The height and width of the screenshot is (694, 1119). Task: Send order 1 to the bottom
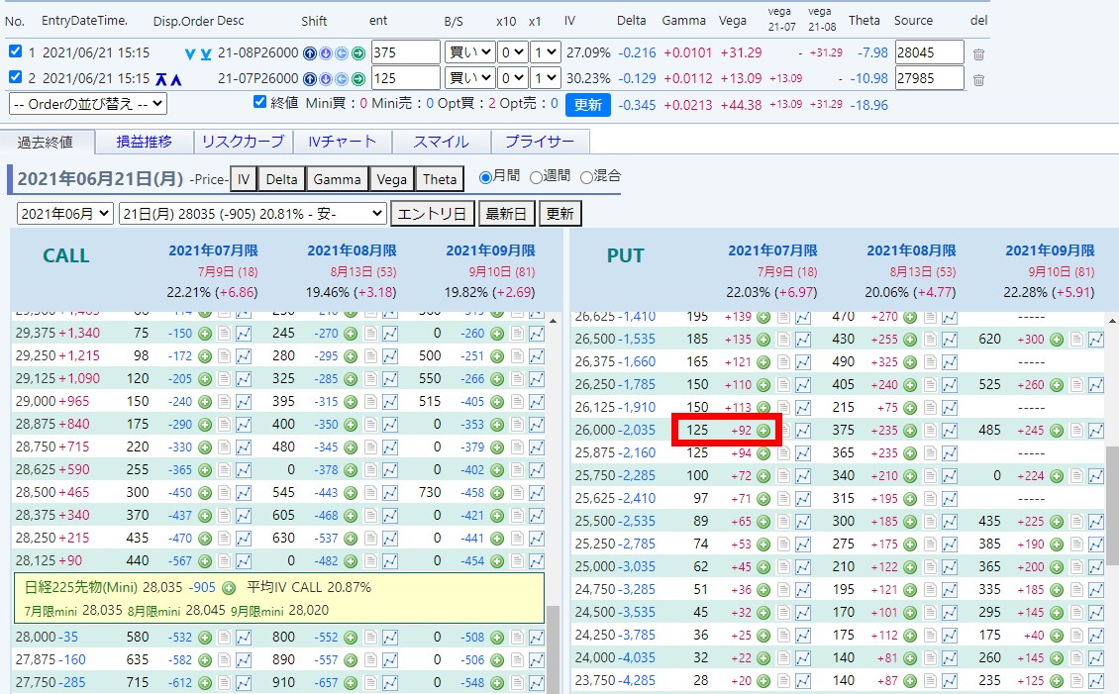206,53
